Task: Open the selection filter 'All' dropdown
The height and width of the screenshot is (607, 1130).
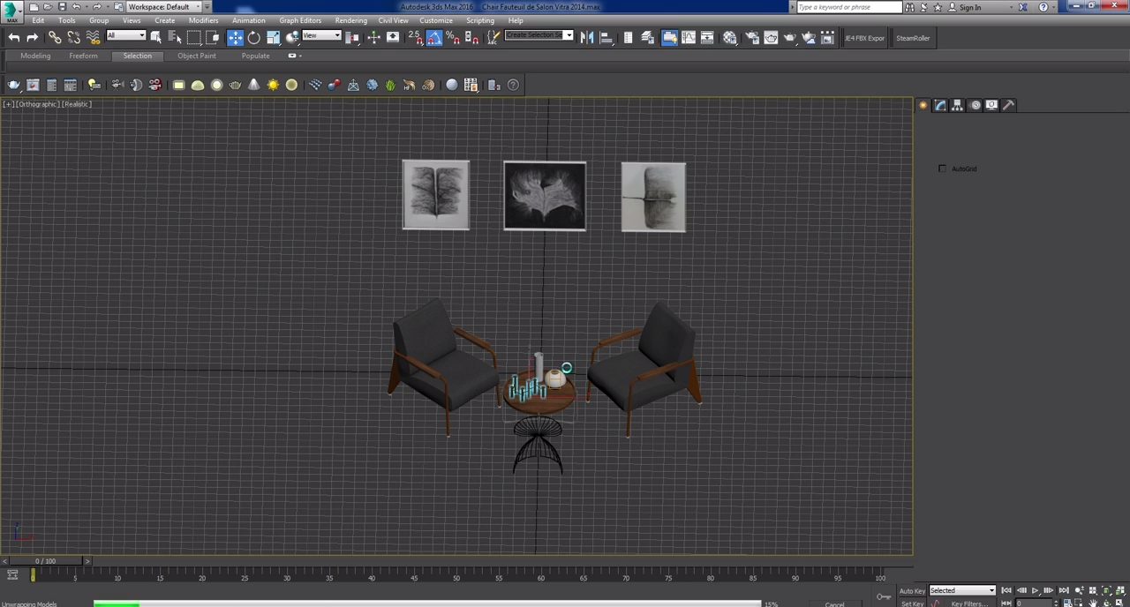Action: tap(125, 36)
